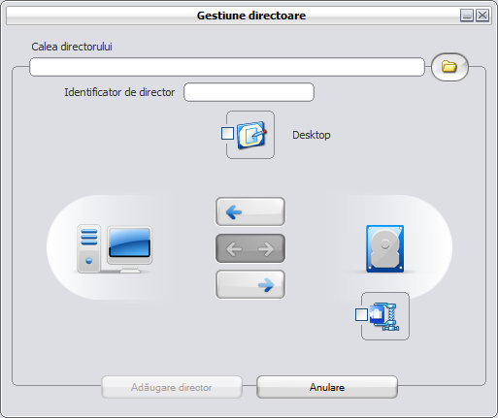Click the Identificator de director label
The image size is (498, 418).
(119, 92)
